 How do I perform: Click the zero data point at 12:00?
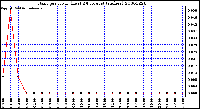click(x=97, y=93)
